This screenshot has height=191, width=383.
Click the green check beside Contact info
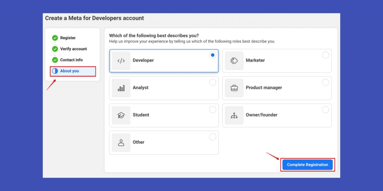click(x=55, y=60)
